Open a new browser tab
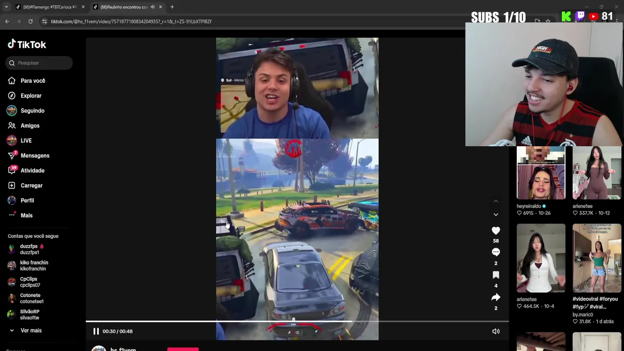Screen dimensions: 624x351 tap(172, 7)
